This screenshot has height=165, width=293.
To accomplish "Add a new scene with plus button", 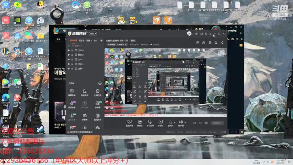I will [x=101, y=40].
